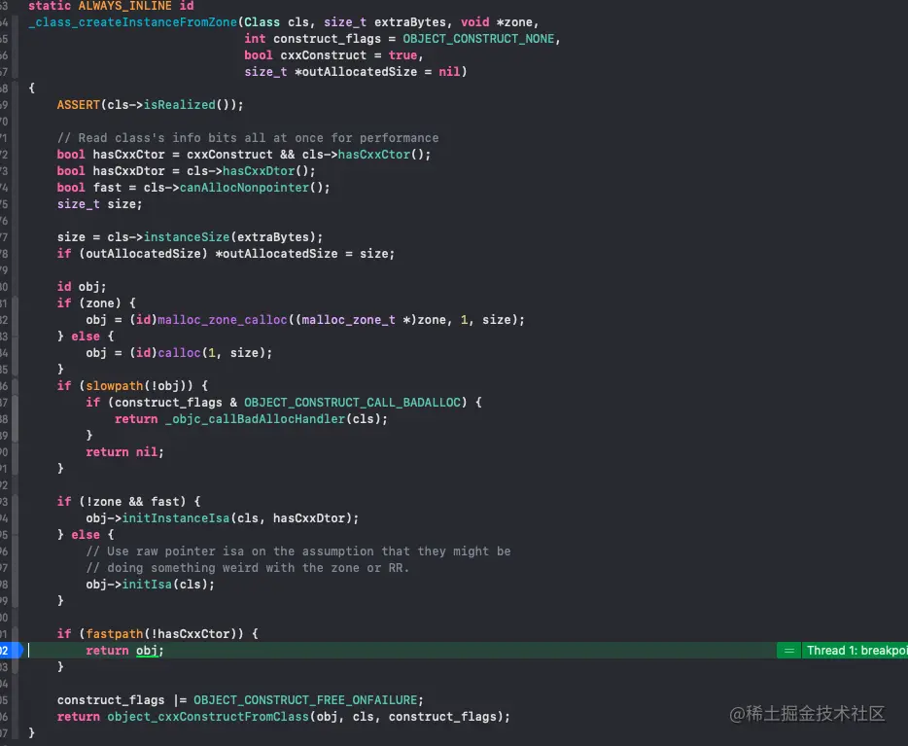
Task: Click the malloc_zone_calloc function call
Action: [x=223, y=320]
